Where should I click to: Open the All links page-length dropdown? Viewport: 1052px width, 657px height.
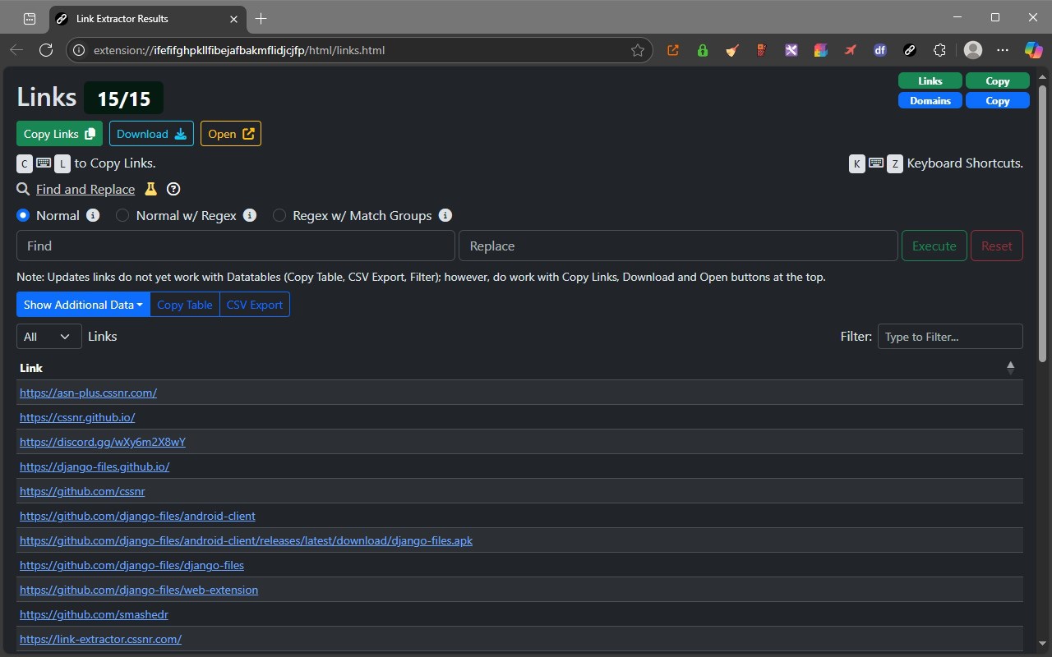pyautogui.click(x=48, y=337)
